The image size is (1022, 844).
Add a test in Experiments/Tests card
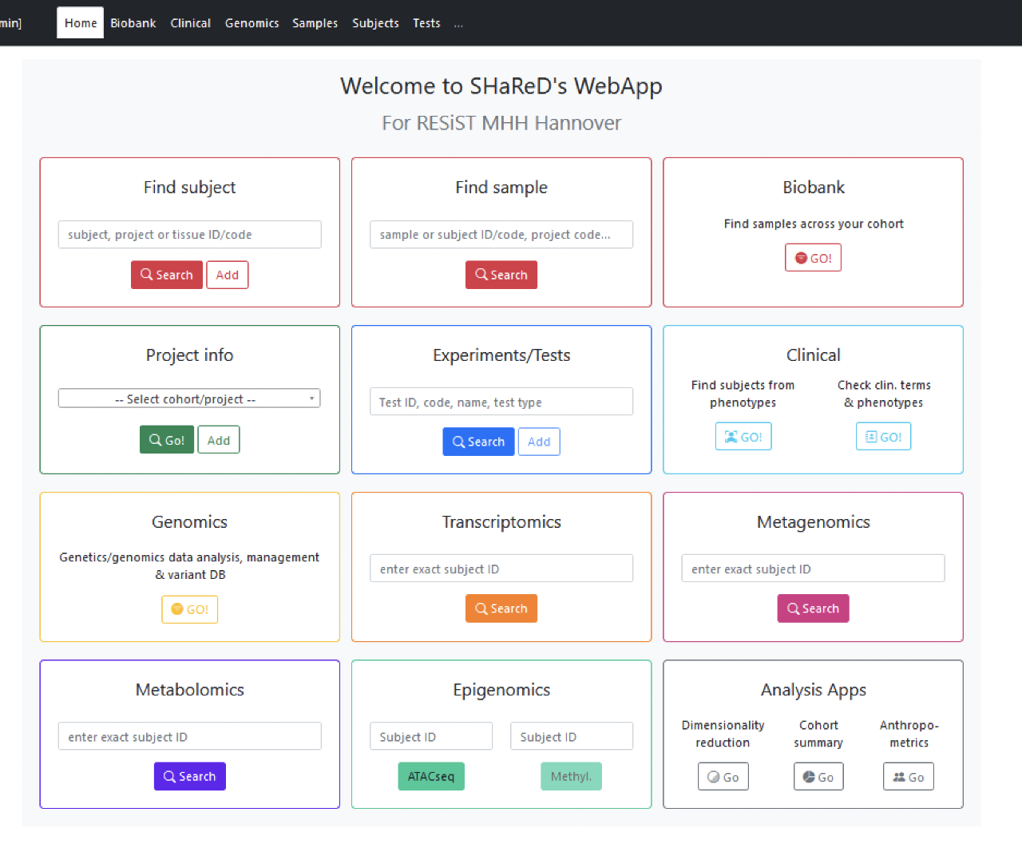click(x=539, y=442)
